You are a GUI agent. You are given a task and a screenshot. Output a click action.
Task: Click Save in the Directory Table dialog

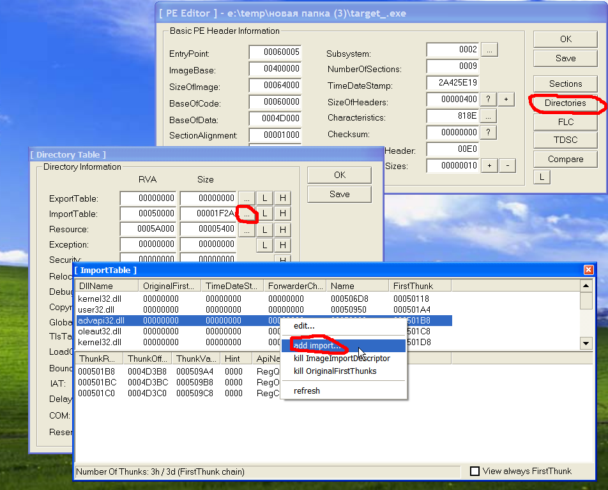pyautogui.click(x=339, y=194)
